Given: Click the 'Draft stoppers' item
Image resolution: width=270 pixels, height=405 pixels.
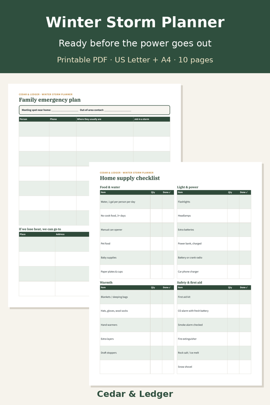Looking at the screenshot, I should 108,353.
